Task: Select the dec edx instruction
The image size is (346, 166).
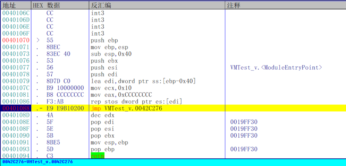Action: (103, 115)
